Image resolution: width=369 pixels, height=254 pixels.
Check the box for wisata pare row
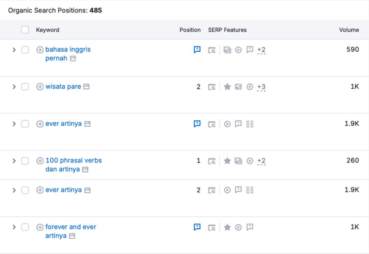pyautogui.click(x=25, y=87)
